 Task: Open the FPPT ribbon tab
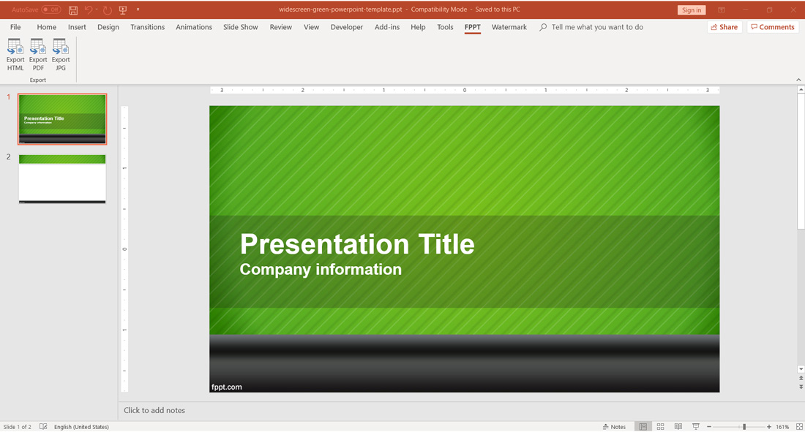(x=472, y=27)
